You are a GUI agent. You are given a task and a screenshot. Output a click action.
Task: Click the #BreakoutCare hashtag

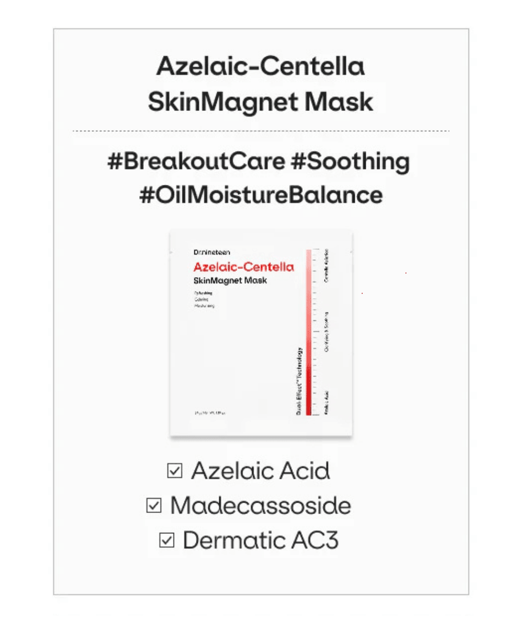(x=196, y=162)
